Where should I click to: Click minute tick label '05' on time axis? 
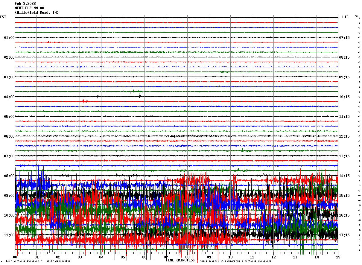click(x=123, y=257)
